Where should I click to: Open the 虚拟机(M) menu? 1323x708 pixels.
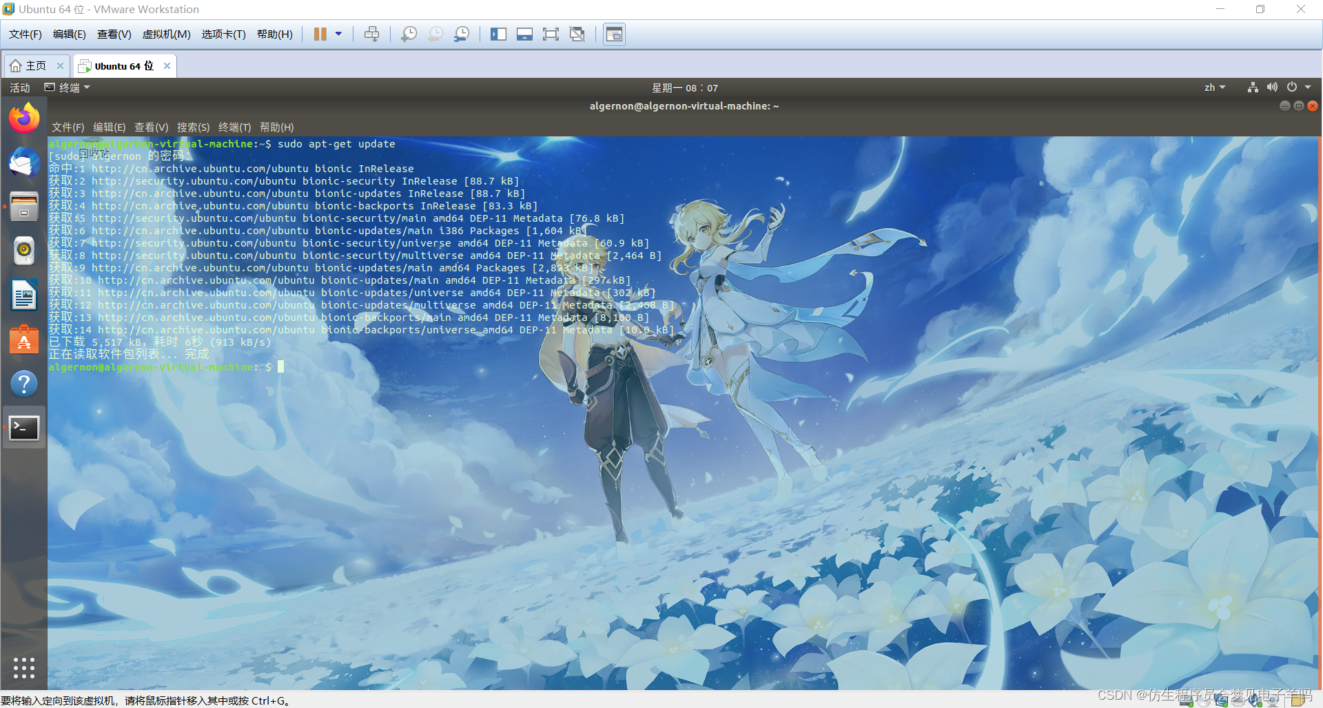click(x=167, y=34)
